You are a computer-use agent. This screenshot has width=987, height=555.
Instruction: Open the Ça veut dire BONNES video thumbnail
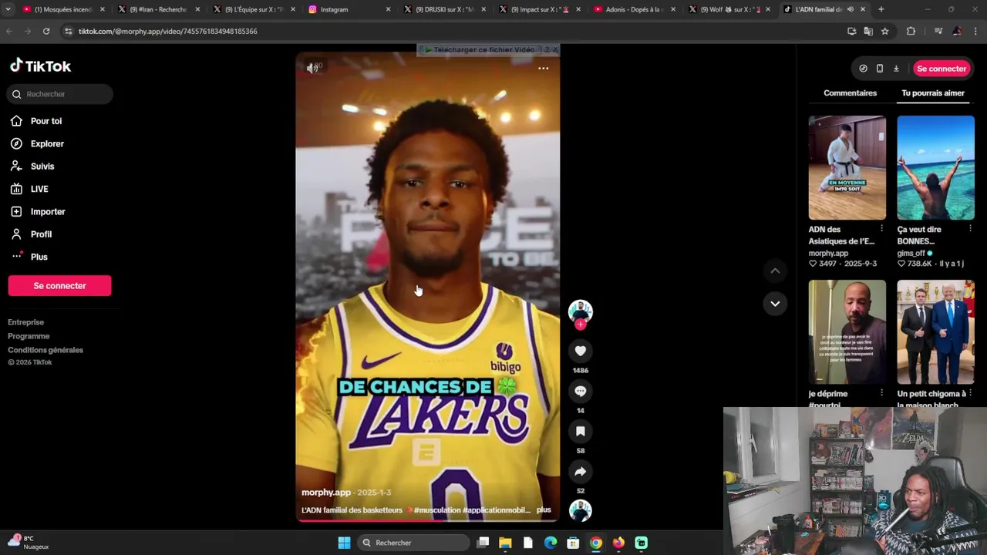tap(935, 167)
